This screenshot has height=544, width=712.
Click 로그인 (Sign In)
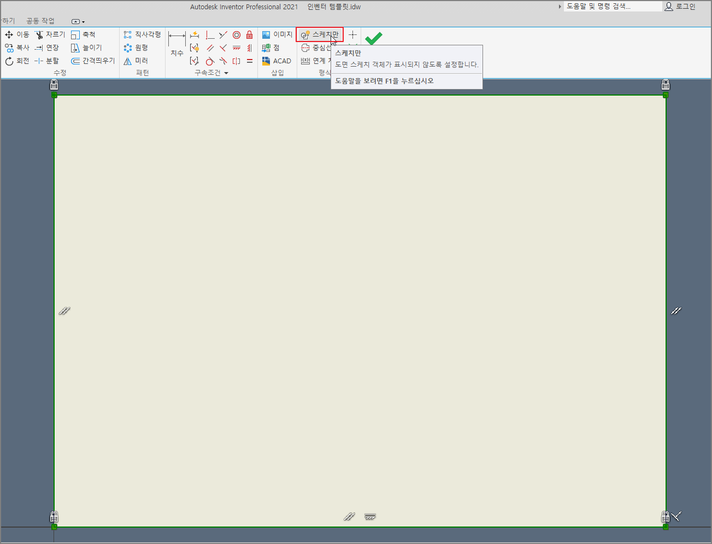tap(680, 7)
